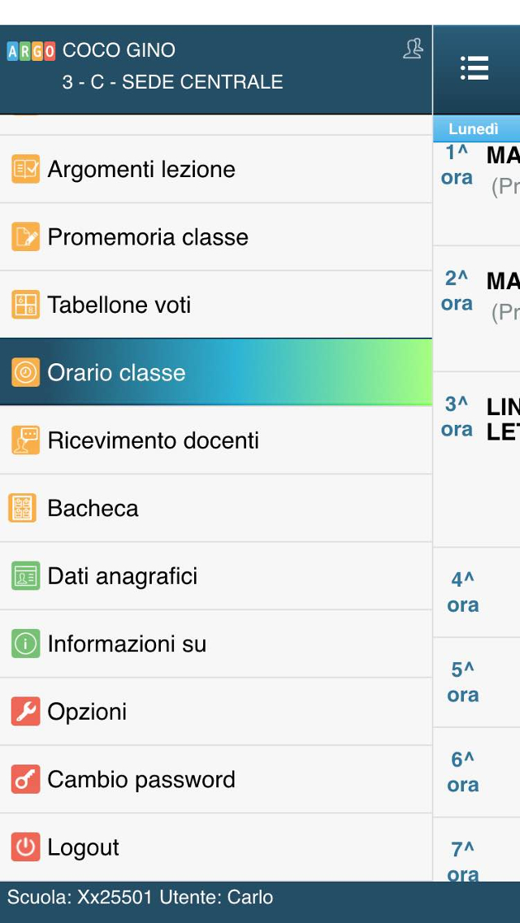Click the Tabellone voti grid icon

(25, 305)
